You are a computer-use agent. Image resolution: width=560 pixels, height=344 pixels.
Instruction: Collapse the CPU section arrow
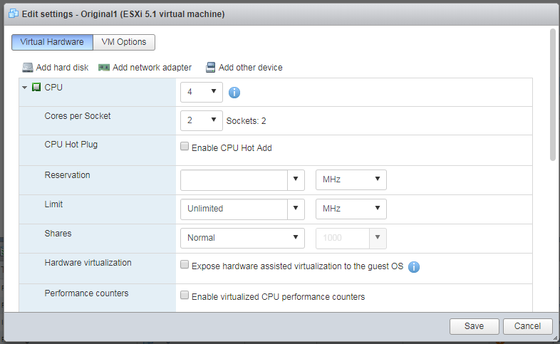tap(25, 88)
